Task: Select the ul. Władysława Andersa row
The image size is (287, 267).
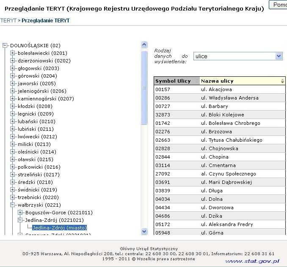Action: (x=220, y=98)
